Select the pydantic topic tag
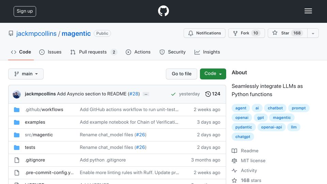The image size is (327, 184). 244,127
